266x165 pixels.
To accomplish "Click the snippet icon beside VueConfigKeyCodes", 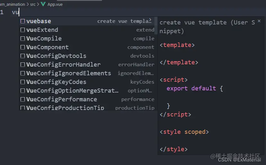I will [x=23, y=82].
